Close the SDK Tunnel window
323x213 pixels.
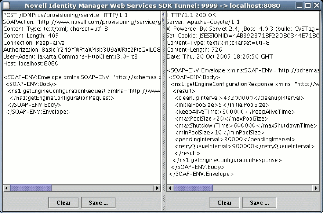[317, 5]
